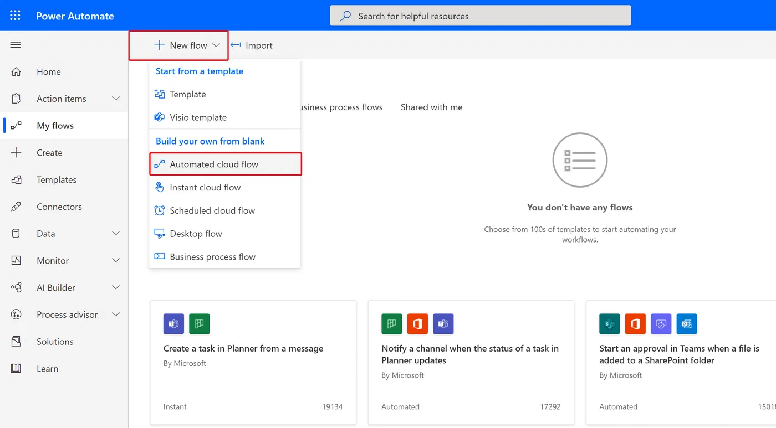Expand the Monitor section chevron

pyautogui.click(x=116, y=260)
